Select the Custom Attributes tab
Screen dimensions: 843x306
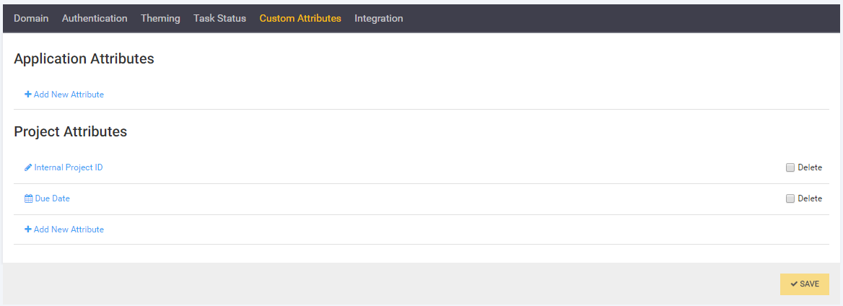(300, 18)
